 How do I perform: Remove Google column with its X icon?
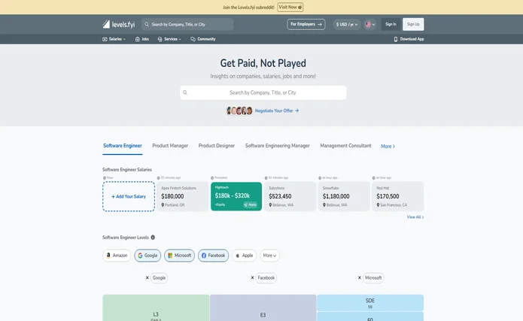(147, 277)
